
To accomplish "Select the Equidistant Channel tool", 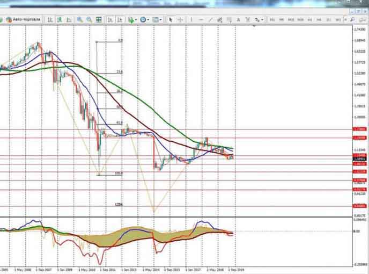I will 220,20.
